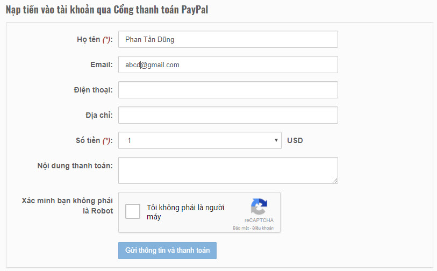437x271 pixels.
Task: Click the "Nội dung thanh toán:" label
Action: tap(75, 166)
